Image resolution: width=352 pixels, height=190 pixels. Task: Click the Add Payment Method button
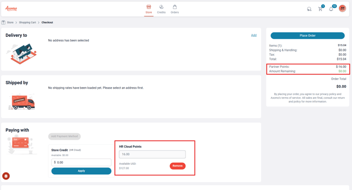(x=65, y=136)
